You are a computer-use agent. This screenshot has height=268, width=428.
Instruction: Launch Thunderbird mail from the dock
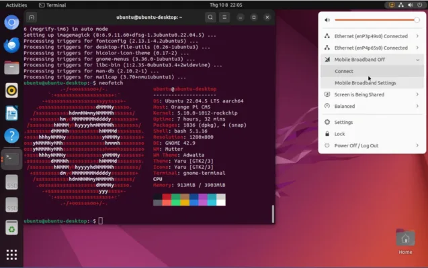tap(11, 45)
